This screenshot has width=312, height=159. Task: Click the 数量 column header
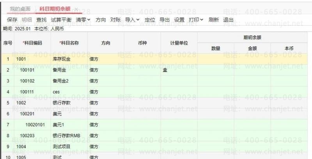pos(216,48)
